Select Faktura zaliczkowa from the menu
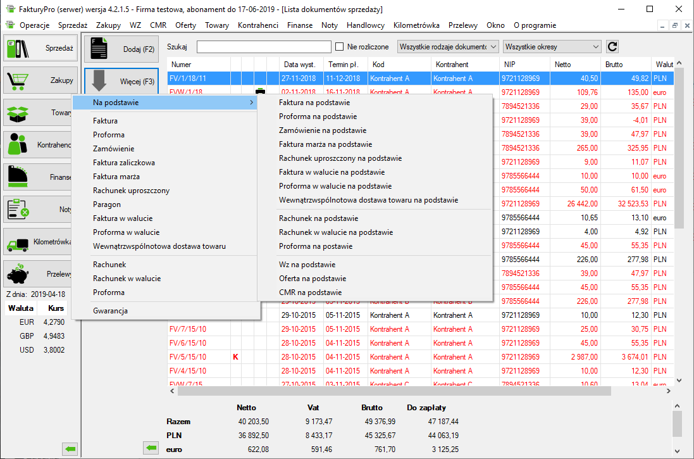 (x=124, y=163)
